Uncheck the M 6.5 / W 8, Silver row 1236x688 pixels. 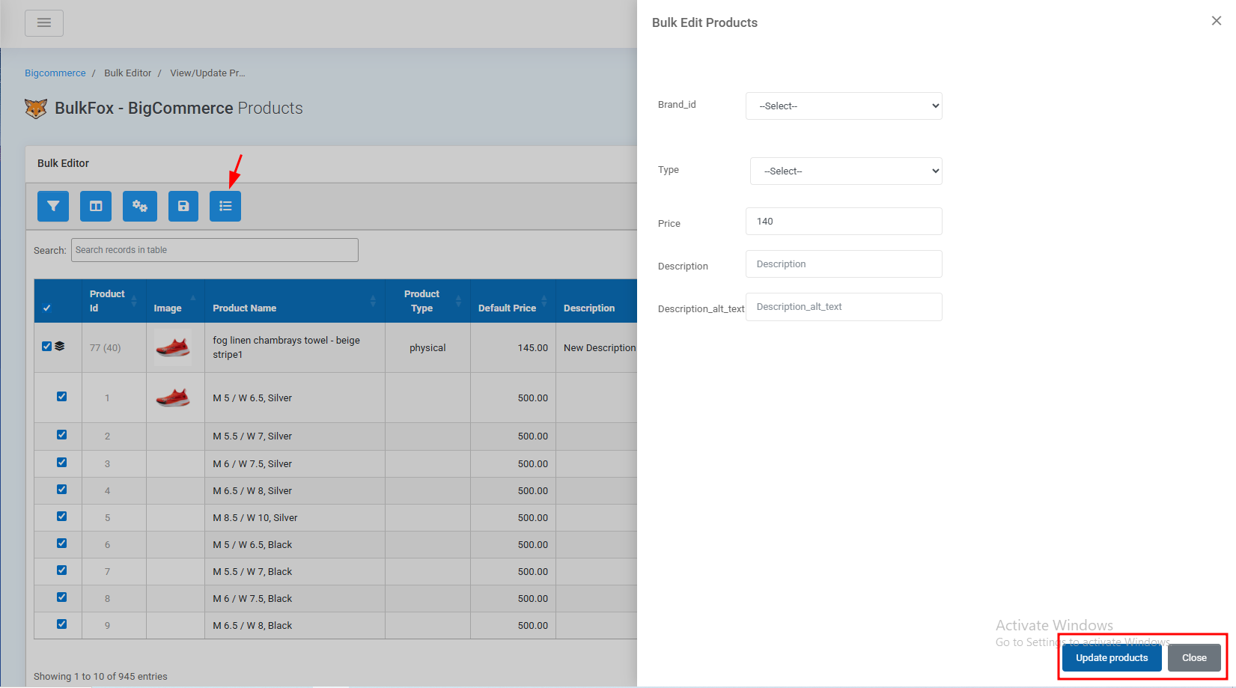pos(62,490)
